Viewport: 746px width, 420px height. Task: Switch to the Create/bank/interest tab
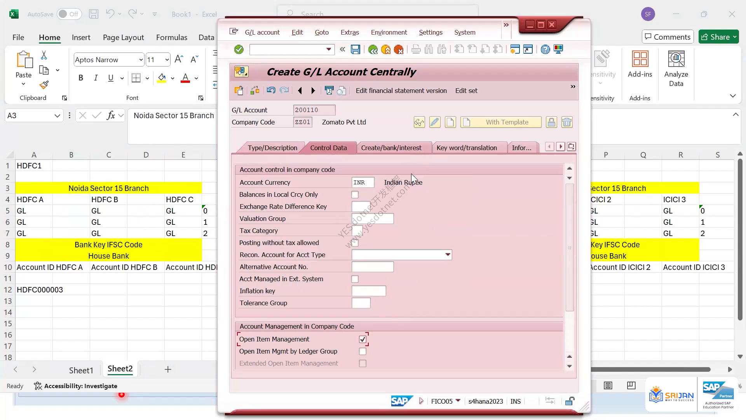pyautogui.click(x=391, y=148)
